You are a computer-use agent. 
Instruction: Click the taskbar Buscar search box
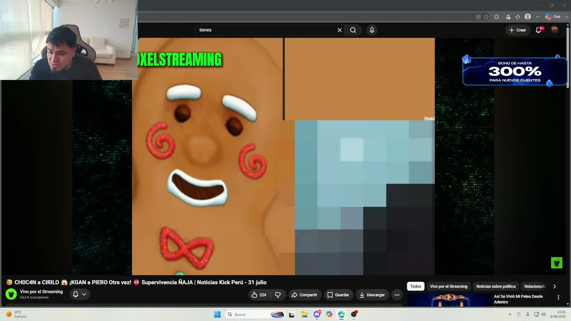pos(255,314)
